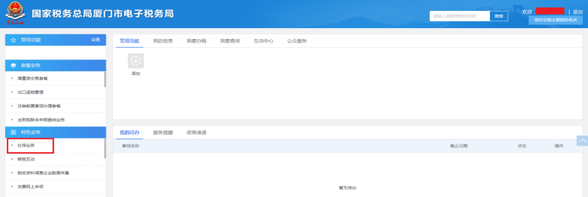Switch to the 我要办税 tab
588x197 pixels.
click(x=197, y=41)
